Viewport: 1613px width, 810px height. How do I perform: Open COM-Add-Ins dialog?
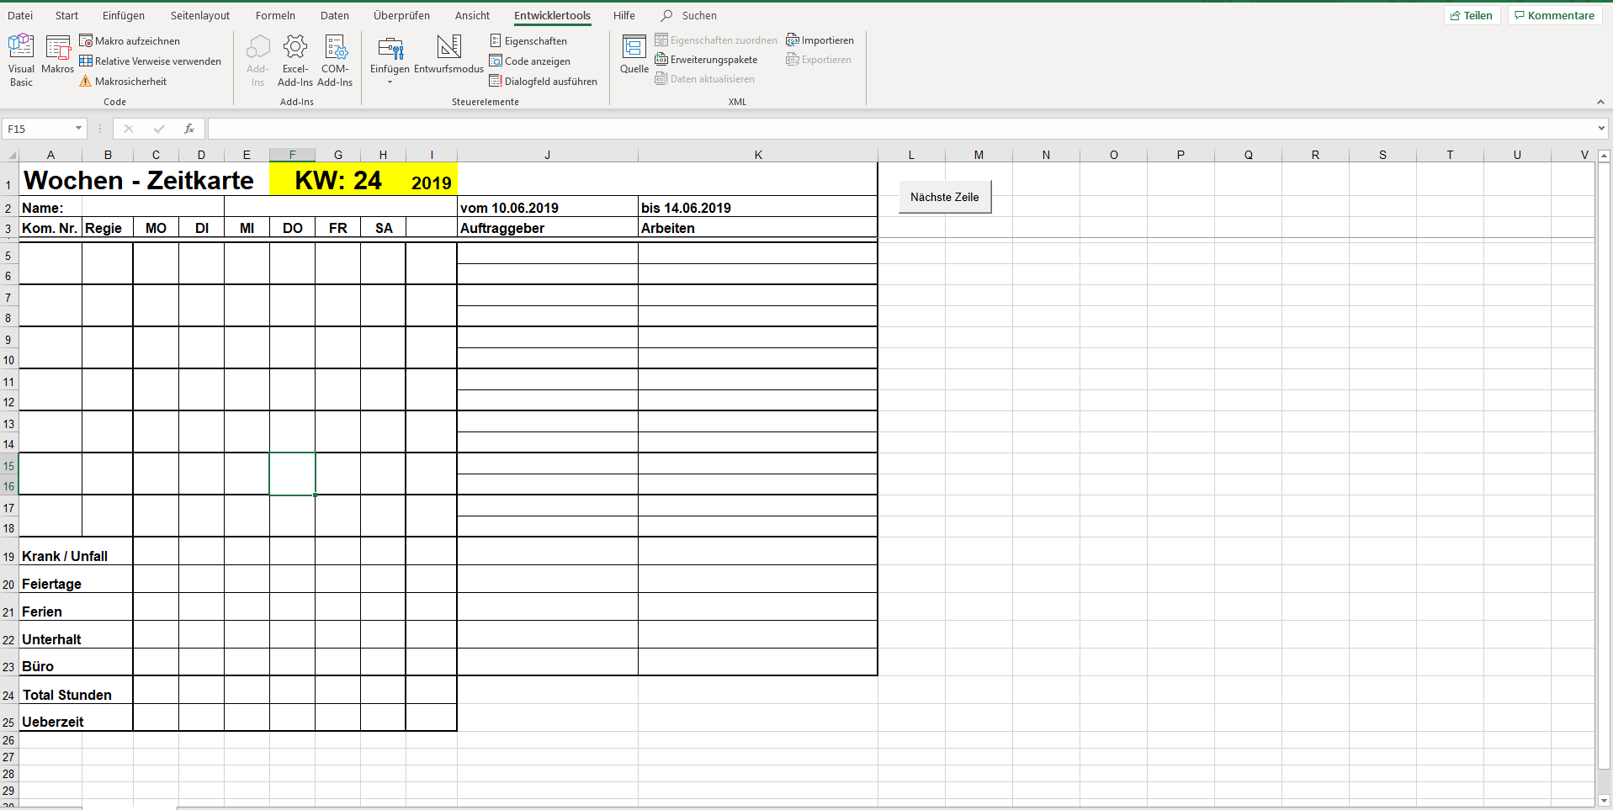click(x=335, y=61)
